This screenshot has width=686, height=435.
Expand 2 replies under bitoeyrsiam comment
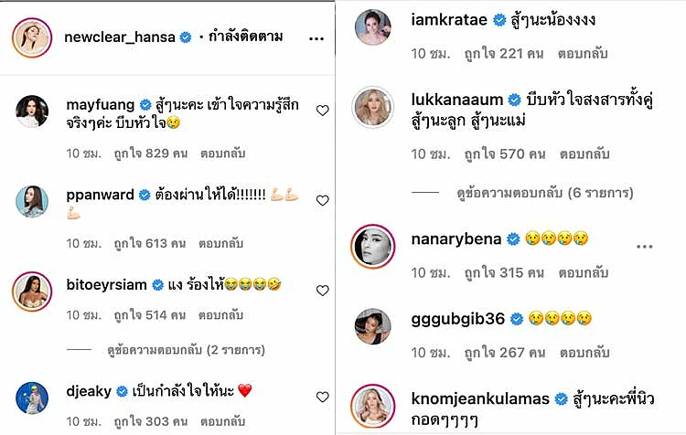[186, 350]
